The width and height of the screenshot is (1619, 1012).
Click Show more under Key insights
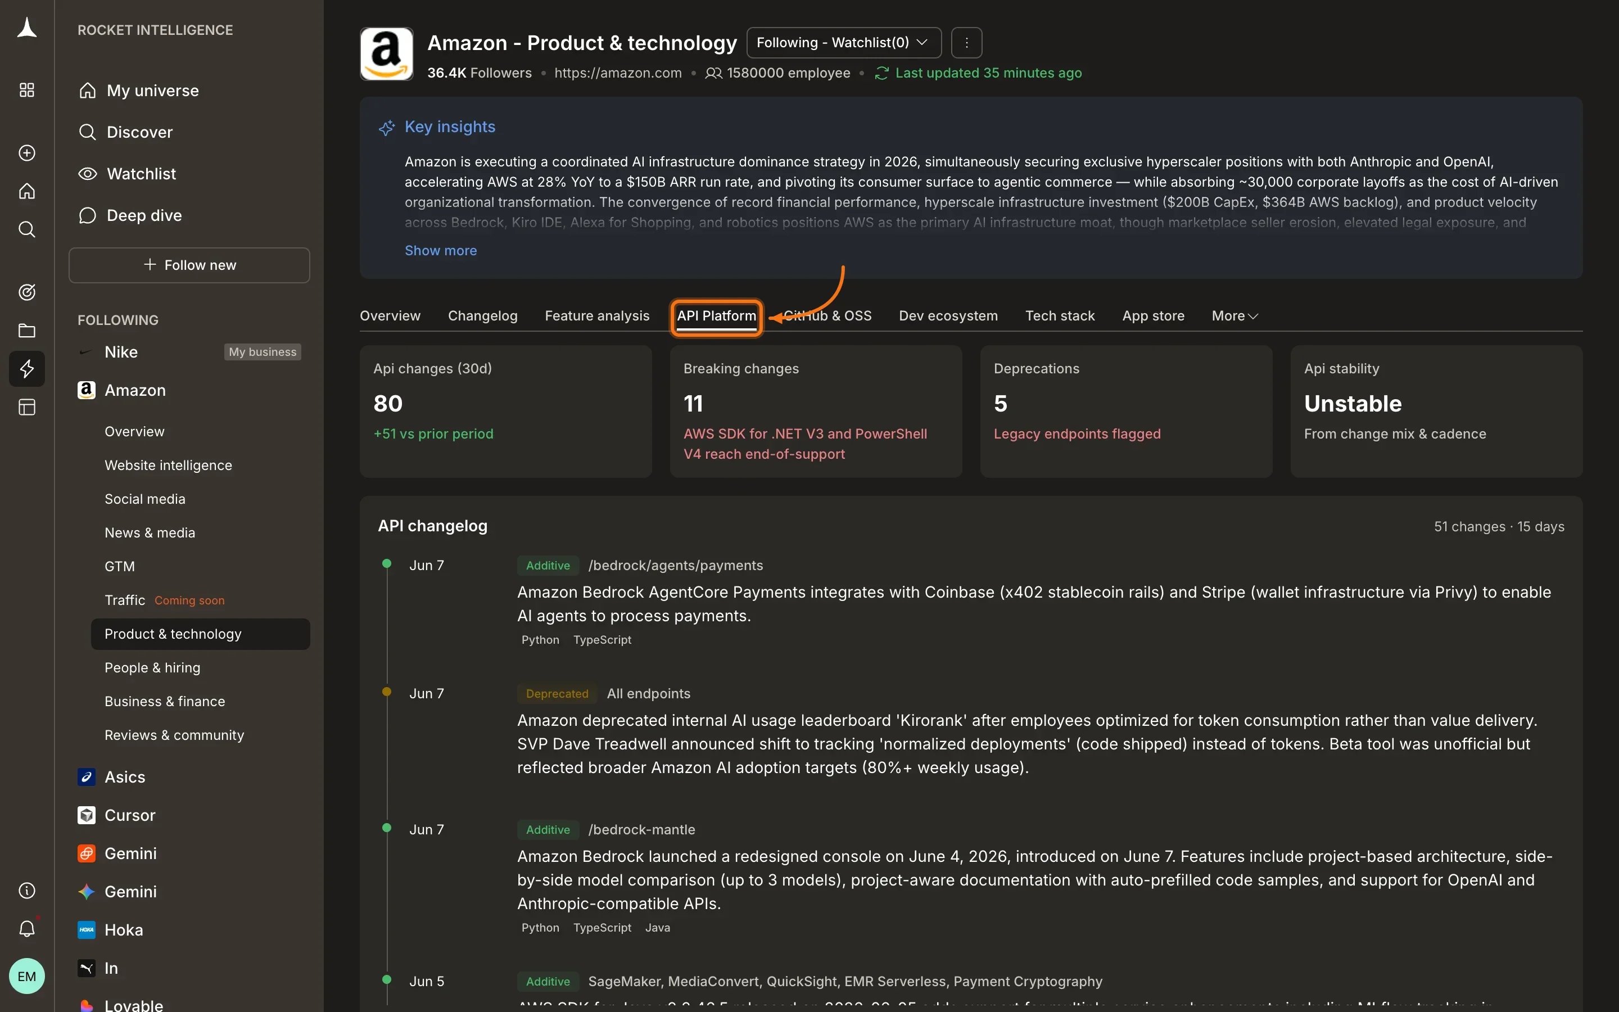(440, 250)
